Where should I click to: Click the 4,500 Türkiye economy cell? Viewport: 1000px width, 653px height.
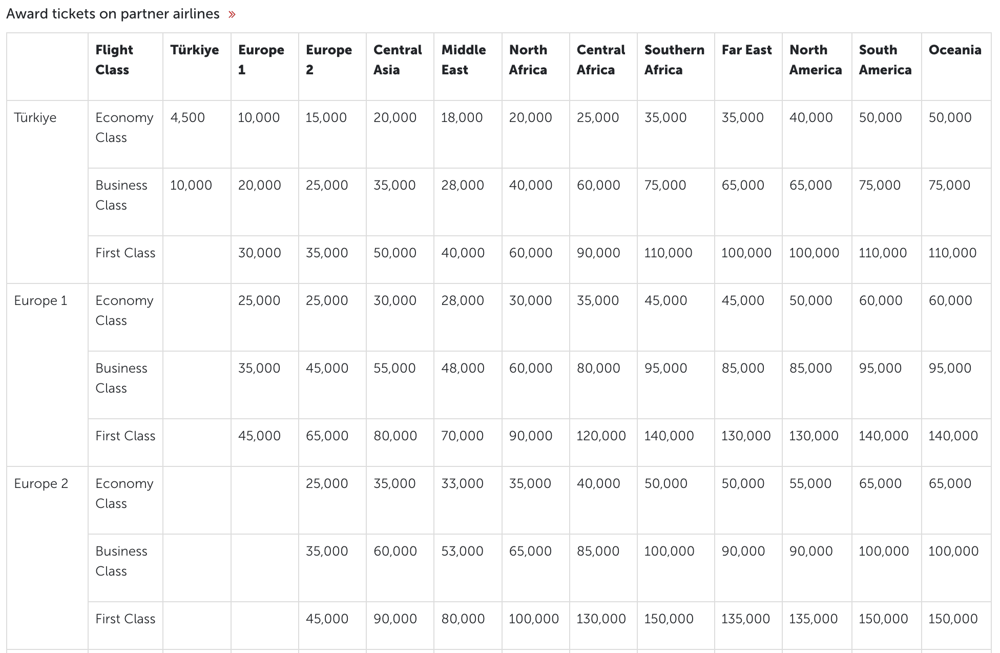coord(187,117)
